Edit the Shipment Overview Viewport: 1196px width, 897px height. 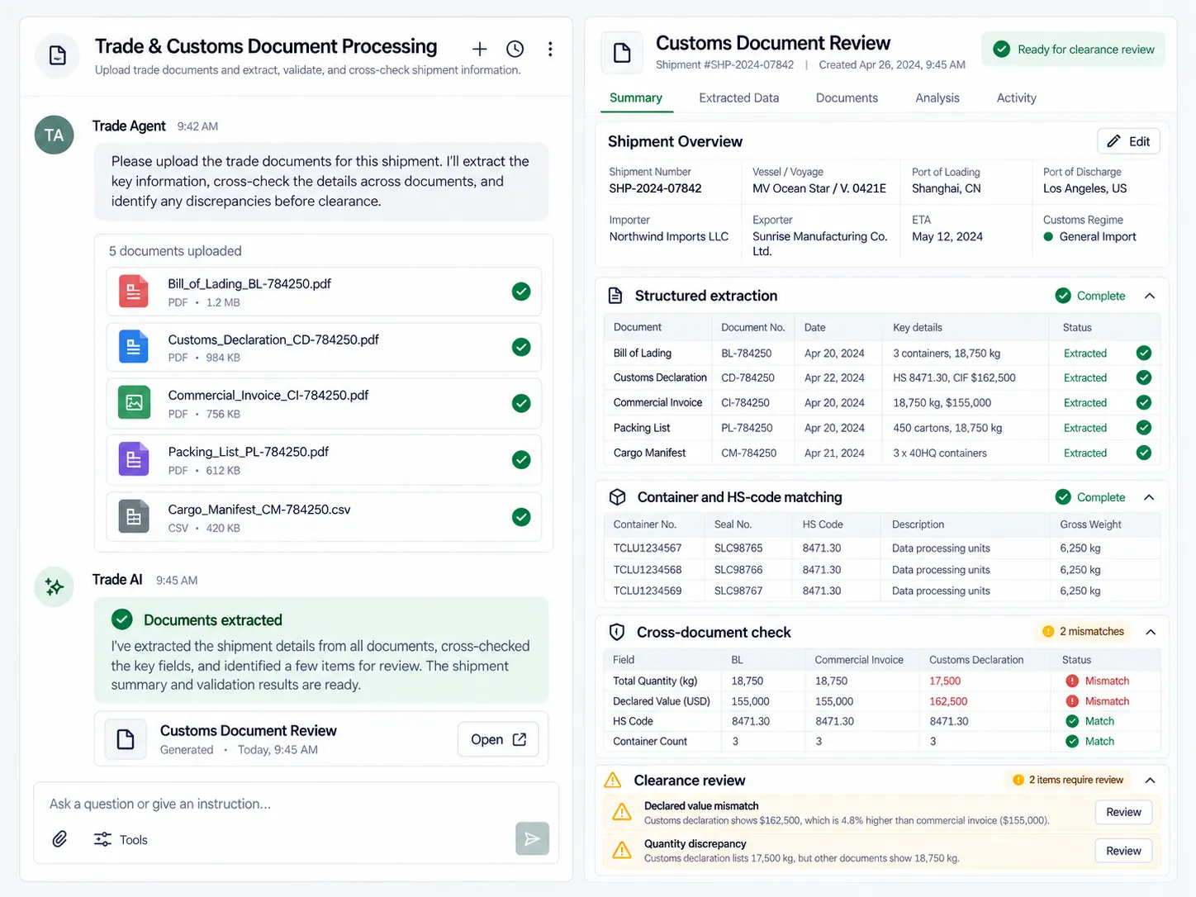[1129, 141]
